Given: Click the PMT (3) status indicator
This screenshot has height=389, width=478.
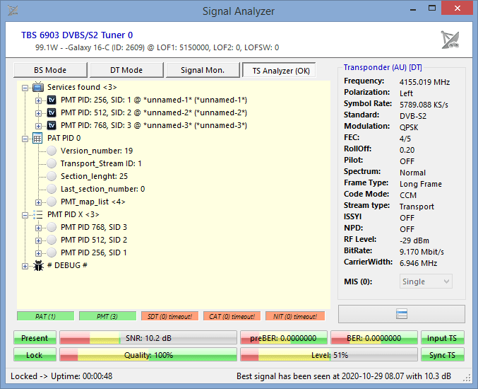Looking at the screenshot, I should (x=107, y=316).
